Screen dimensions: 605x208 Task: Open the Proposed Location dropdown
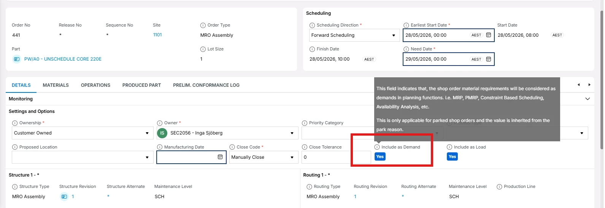coord(83,157)
